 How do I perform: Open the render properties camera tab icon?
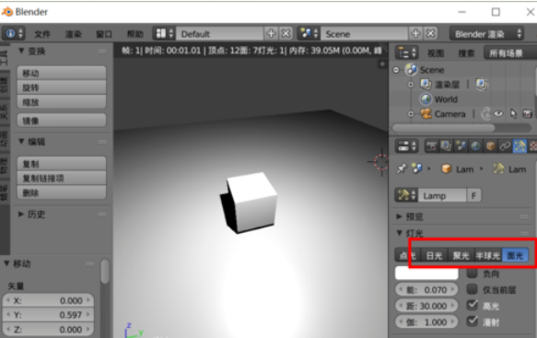431,146
